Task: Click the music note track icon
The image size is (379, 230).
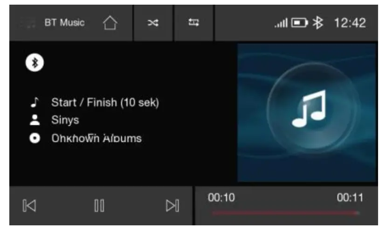Action: point(34,102)
